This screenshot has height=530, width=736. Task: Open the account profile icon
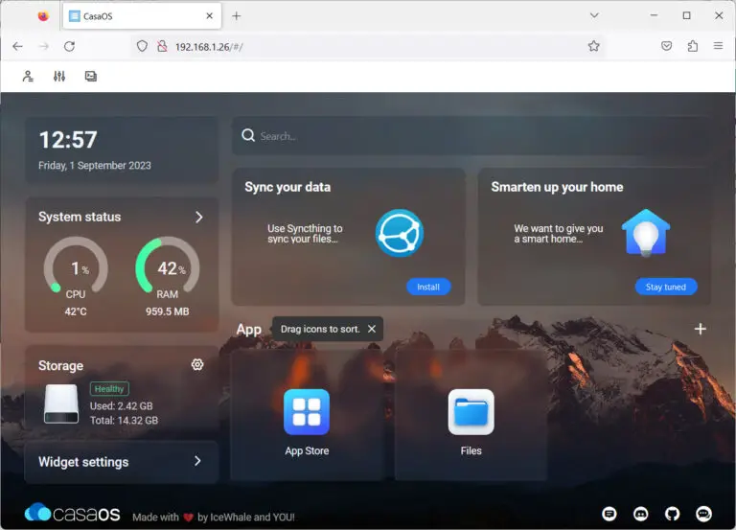click(x=28, y=77)
